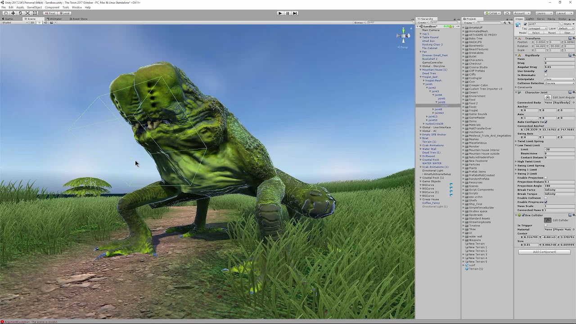Disable Use Gravity on the Rigidbody
This screenshot has width=576, height=324.
[x=546, y=71]
